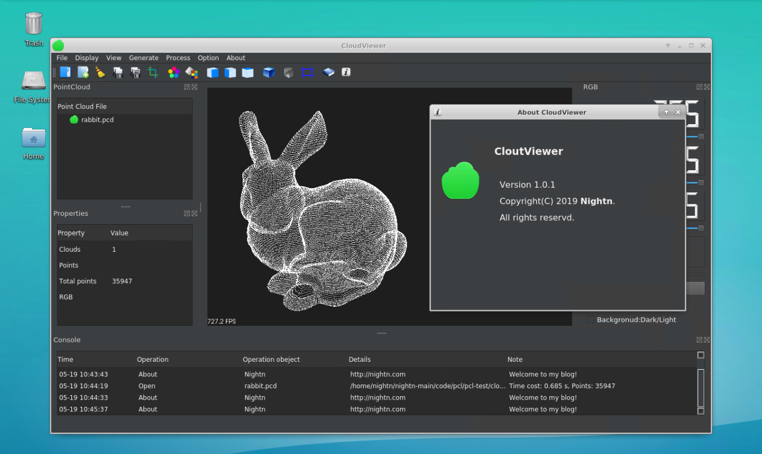
Task: Select the blue bounding box toolbar icon
Action: pos(307,72)
